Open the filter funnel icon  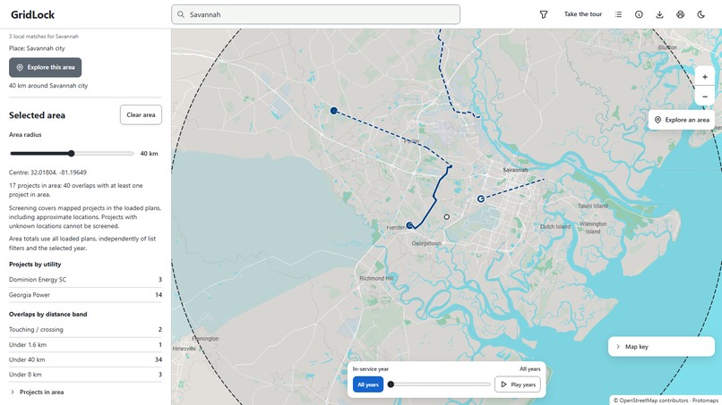(x=544, y=14)
